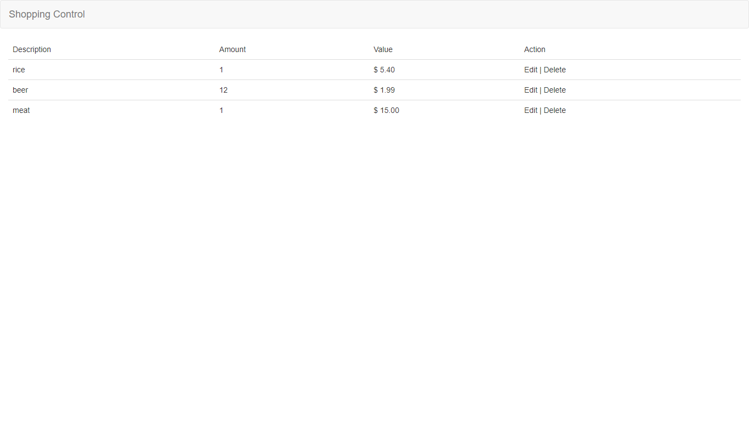Select the 'meat' description cell

click(21, 110)
